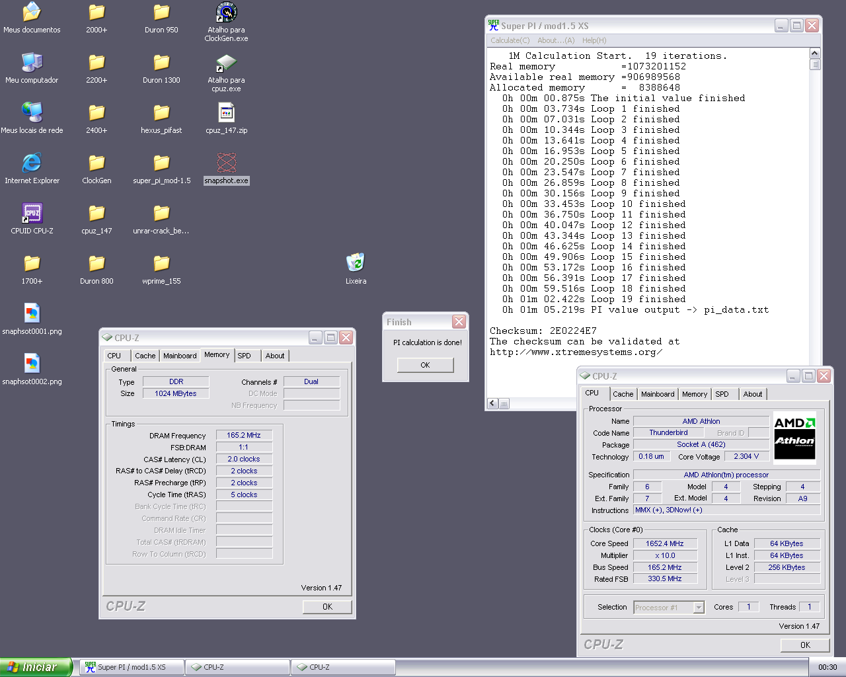Switch to Cache tab in Memory CPU-Z window
846x677 pixels.
click(145, 356)
